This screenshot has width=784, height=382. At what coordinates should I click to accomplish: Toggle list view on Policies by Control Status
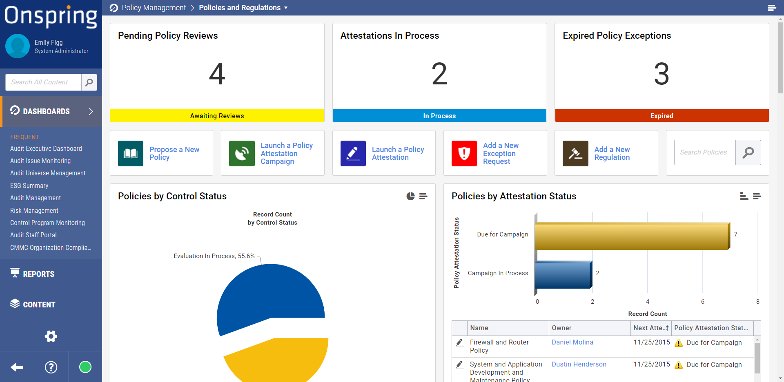click(423, 196)
